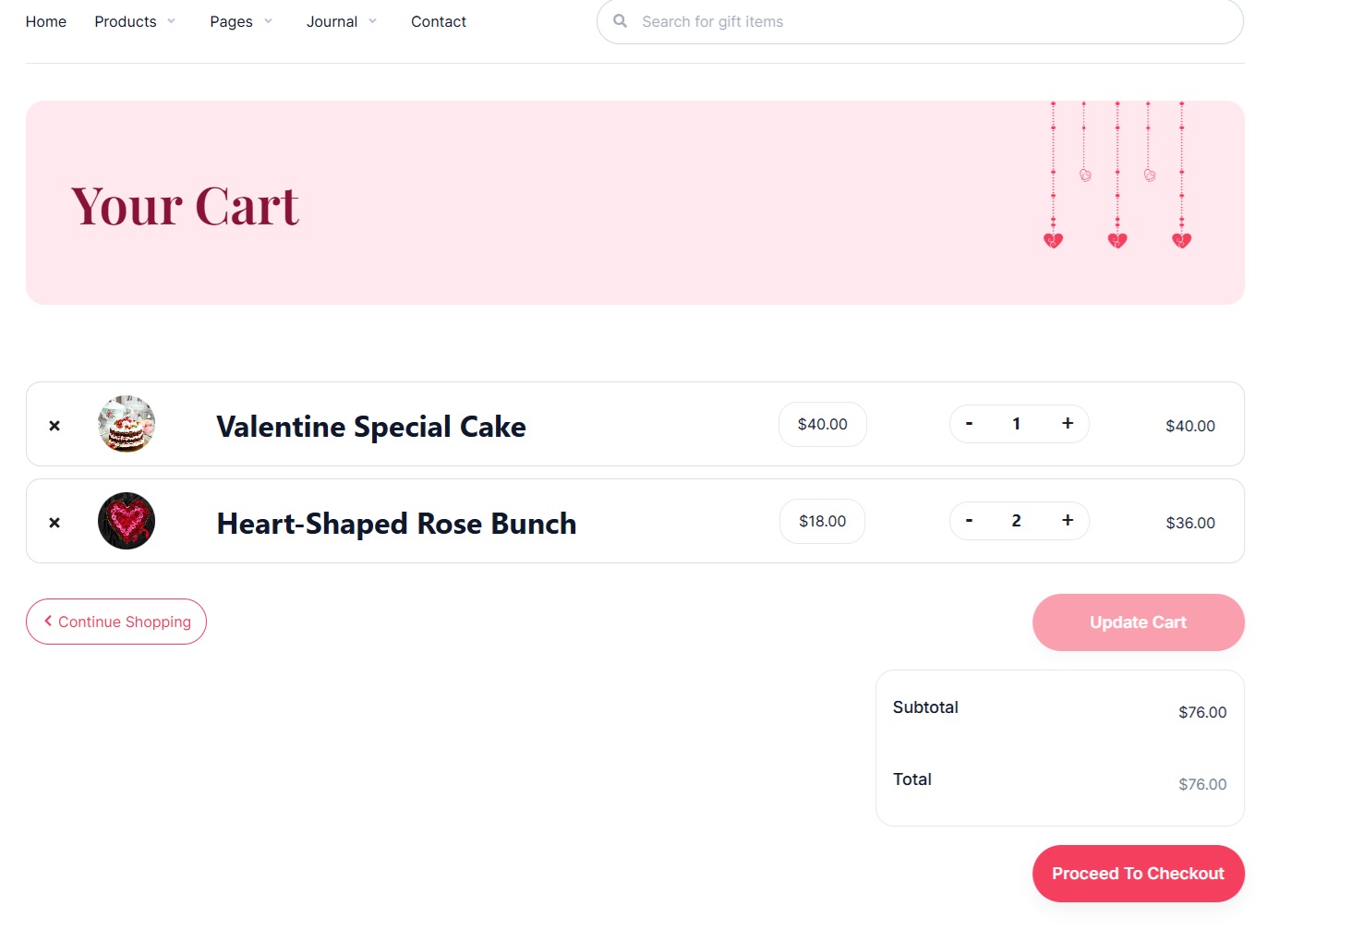
Task: Focus the gift items search field
Action: pyautogui.click(x=920, y=21)
